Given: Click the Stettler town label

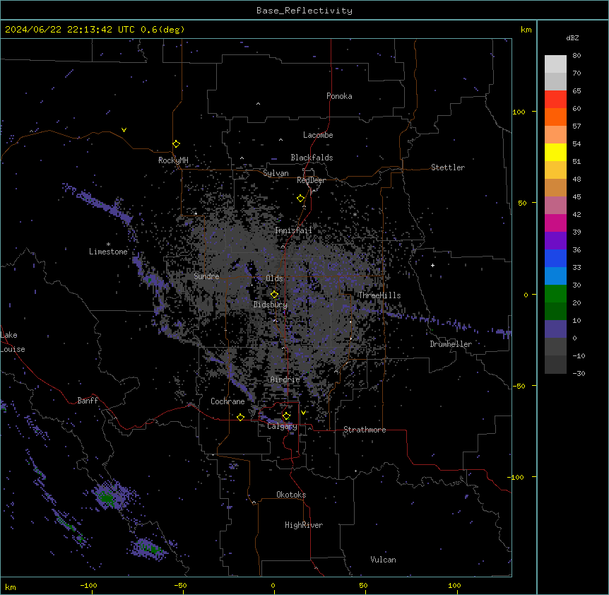Looking at the screenshot, I should tap(448, 167).
